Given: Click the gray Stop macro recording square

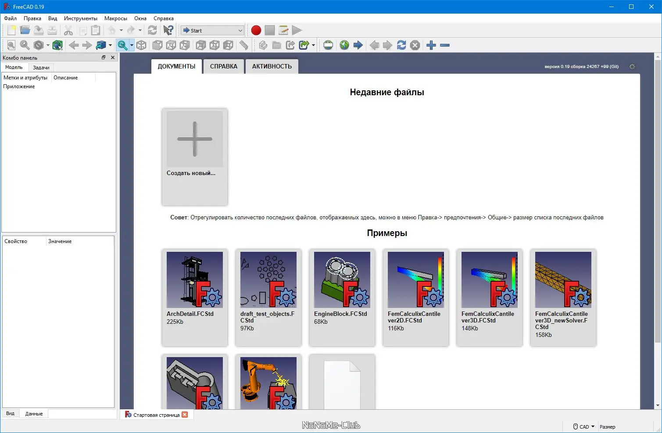Looking at the screenshot, I should point(270,30).
